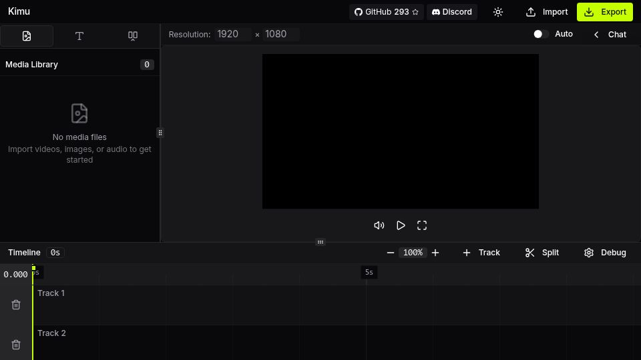The image size is (641, 360).
Task: Click the Timeline duration badge 0s
Action: 55,253
